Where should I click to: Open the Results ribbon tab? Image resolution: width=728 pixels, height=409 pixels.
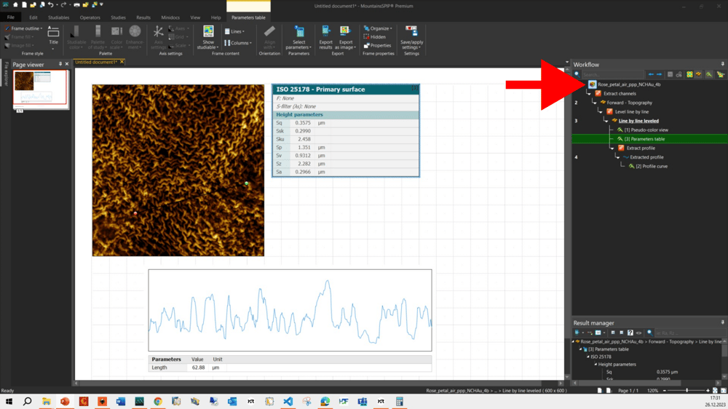[143, 17]
